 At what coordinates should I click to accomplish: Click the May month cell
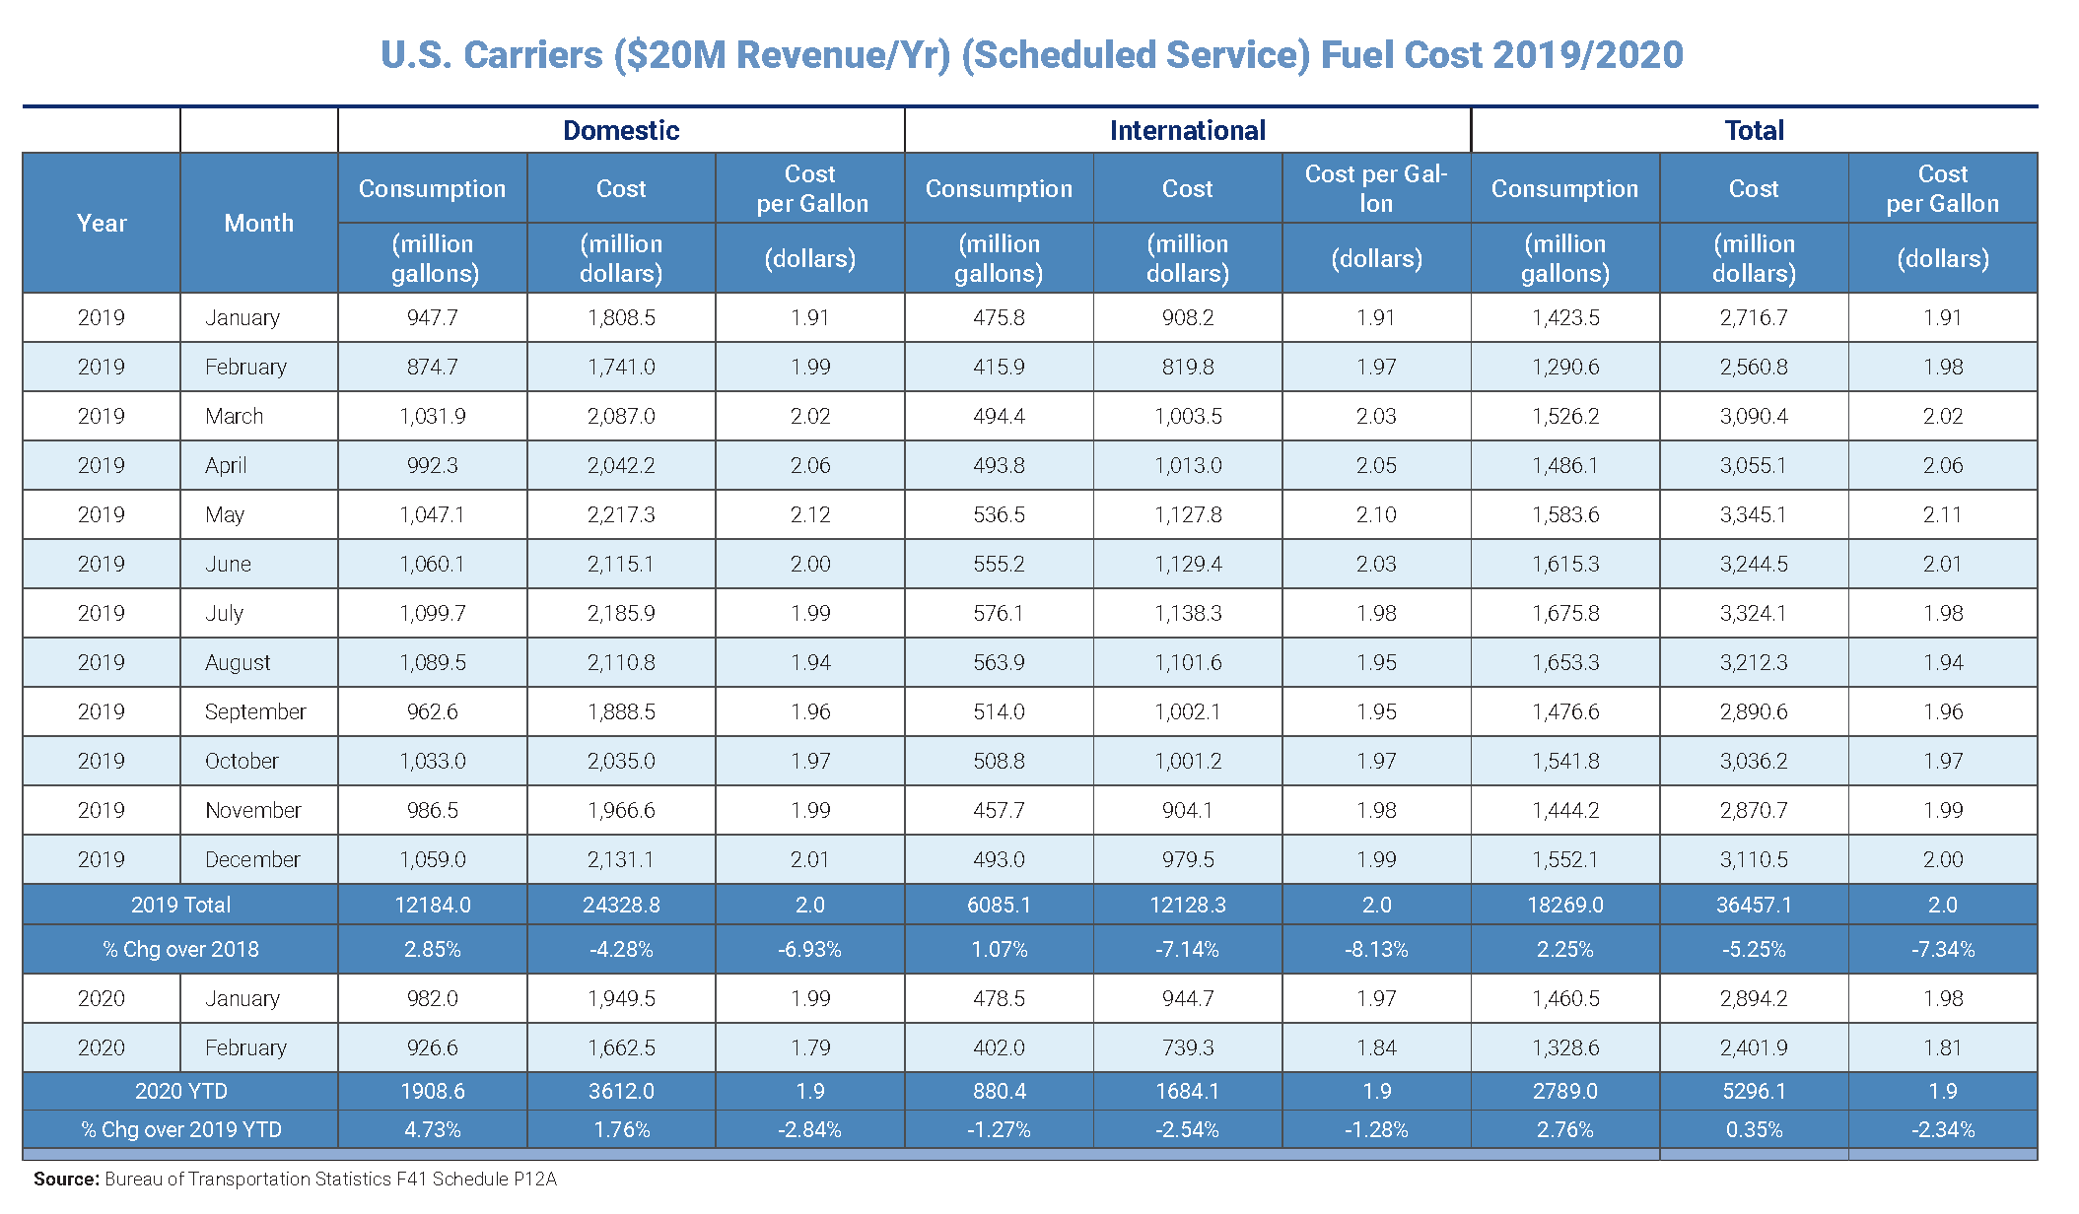click(225, 514)
